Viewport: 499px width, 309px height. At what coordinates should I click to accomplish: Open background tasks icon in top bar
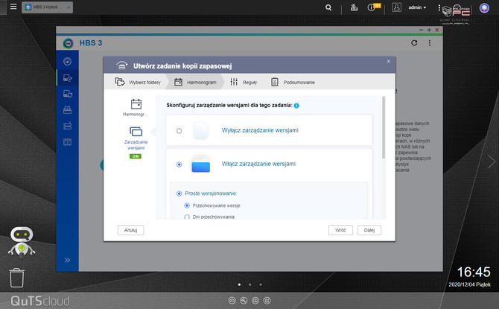pyautogui.click(x=354, y=7)
